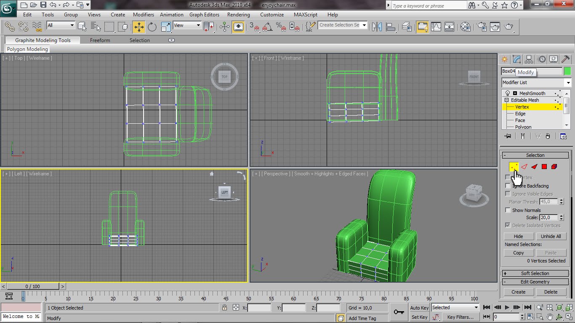Click the Unhide All button

click(x=551, y=236)
